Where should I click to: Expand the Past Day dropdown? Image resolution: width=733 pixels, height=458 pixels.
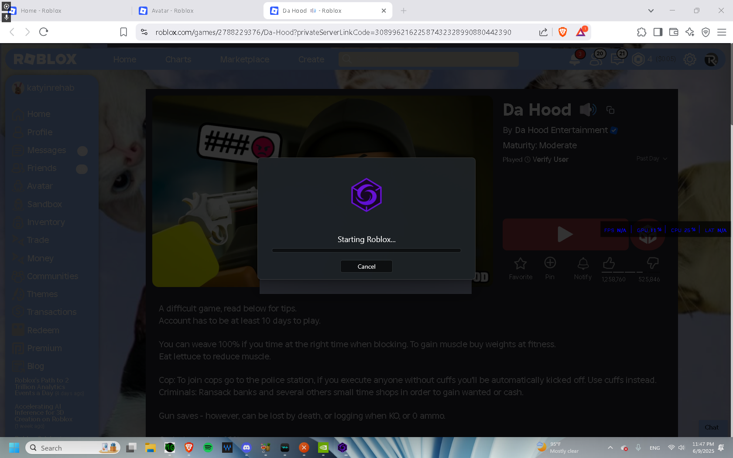tap(652, 159)
